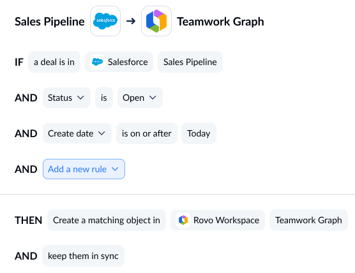Click the Rovo Workspace destination chip
The image size is (355, 273).
pyautogui.click(x=218, y=220)
